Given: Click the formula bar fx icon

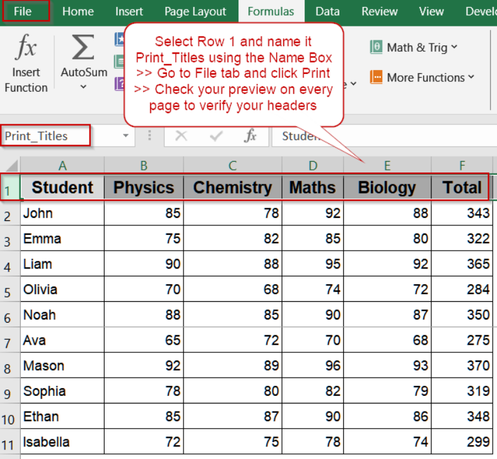Looking at the screenshot, I should click(250, 136).
